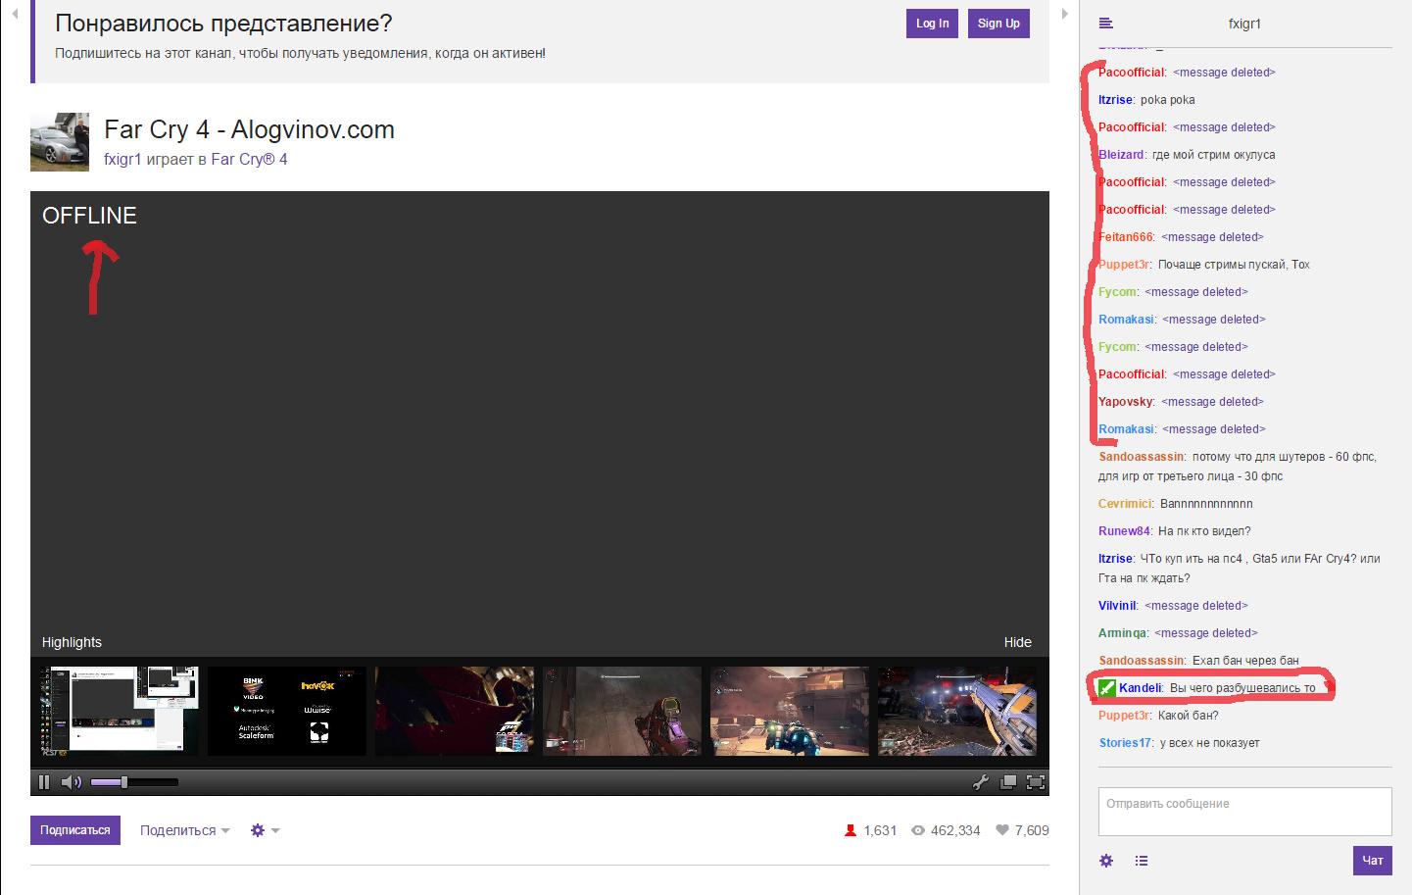Click the viewers count icon 1,631
Image resolution: width=1412 pixels, height=895 pixels.
click(x=851, y=830)
